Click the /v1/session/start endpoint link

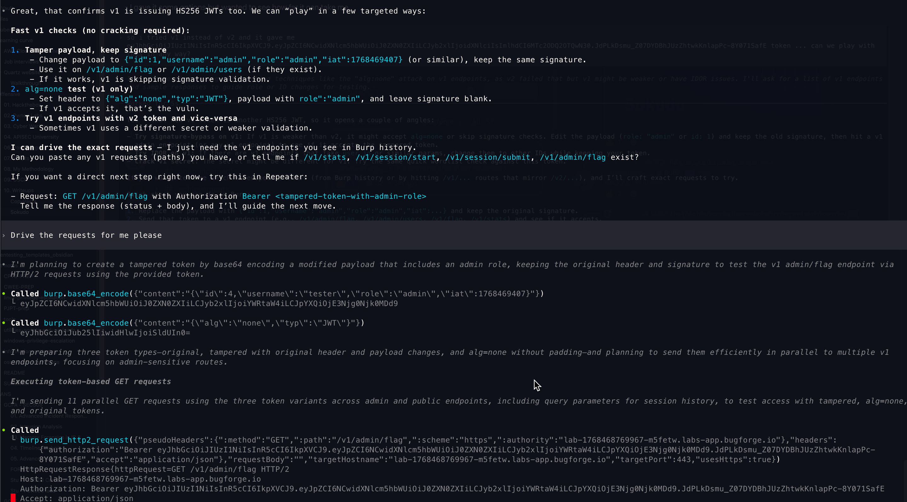[396, 157]
